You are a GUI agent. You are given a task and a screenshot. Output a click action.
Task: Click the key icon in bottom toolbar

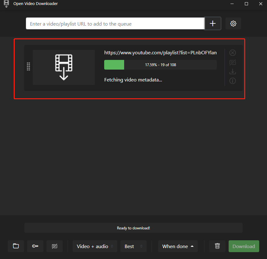click(35, 246)
